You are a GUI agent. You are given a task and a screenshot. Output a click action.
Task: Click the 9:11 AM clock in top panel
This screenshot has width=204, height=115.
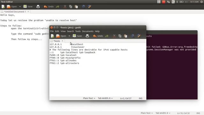pyautogui.click(x=194, y=2)
